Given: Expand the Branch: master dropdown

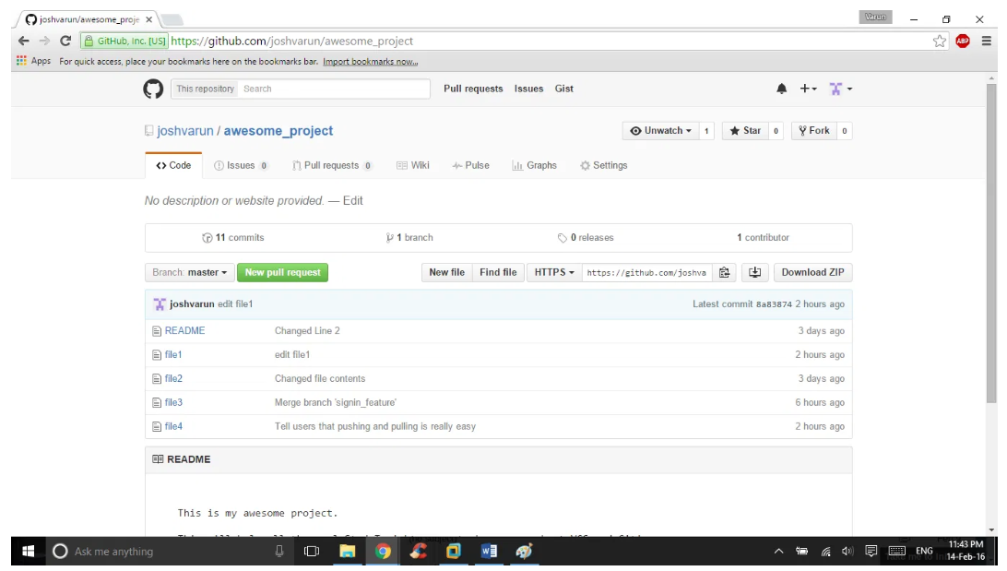Looking at the screenshot, I should click(x=189, y=272).
